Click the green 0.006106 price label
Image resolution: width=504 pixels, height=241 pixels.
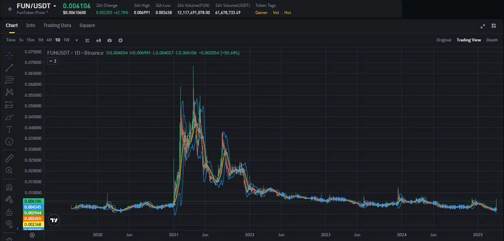pos(33,201)
